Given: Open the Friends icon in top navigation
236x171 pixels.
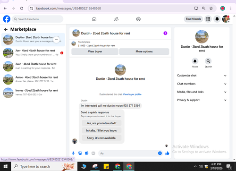Looking at the screenshot, I should click(x=116, y=19).
